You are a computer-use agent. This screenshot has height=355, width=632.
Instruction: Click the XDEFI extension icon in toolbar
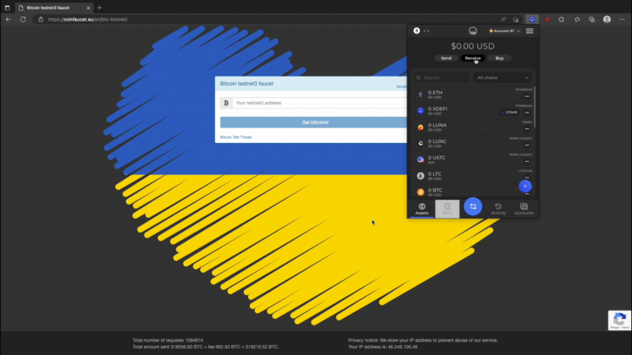pos(532,19)
